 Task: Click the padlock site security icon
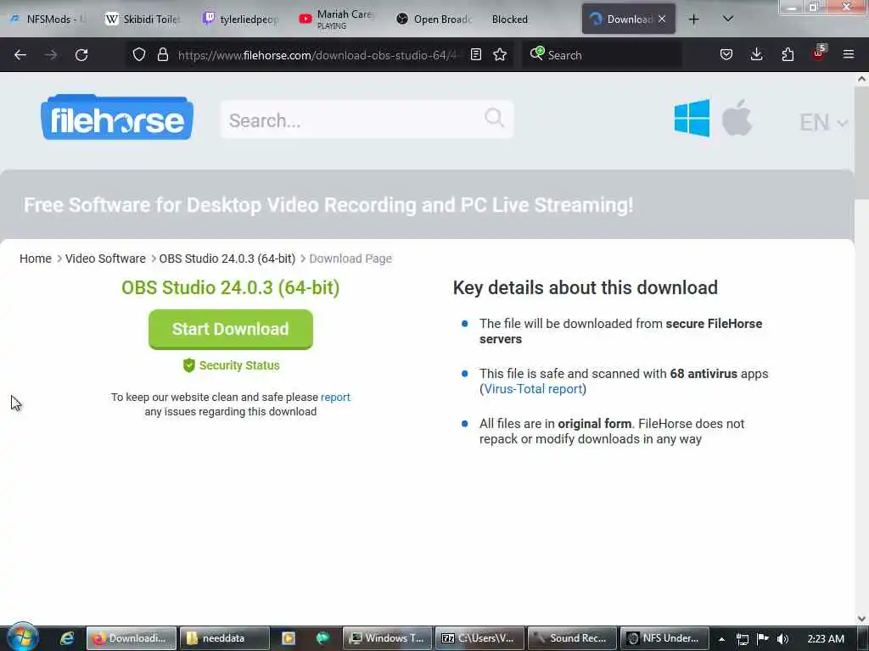pyautogui.click(x=162, y=54)
